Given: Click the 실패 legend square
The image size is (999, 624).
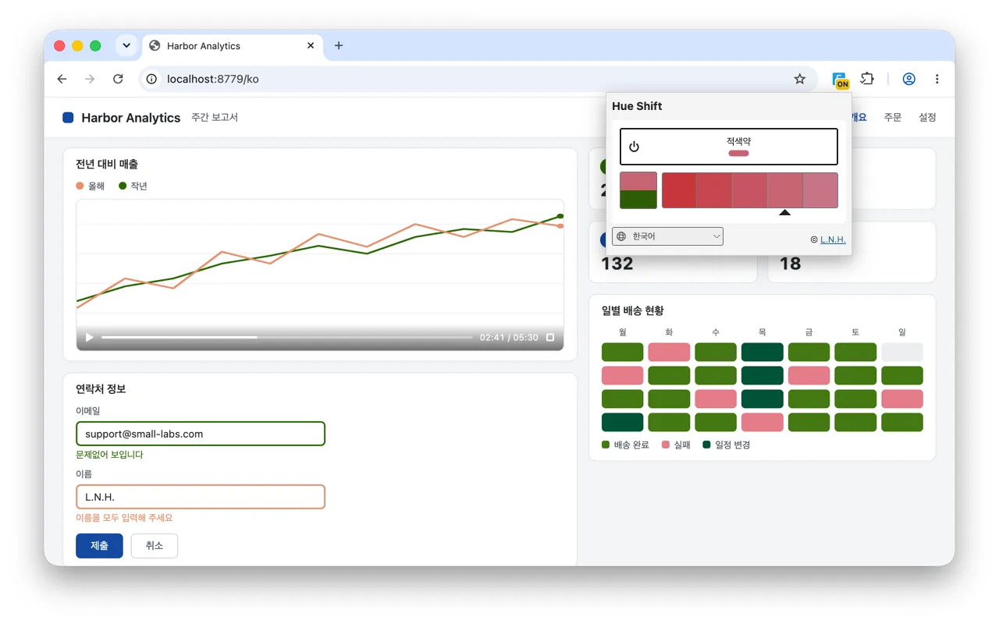Looking at the screenshot, I should [666, 445].
